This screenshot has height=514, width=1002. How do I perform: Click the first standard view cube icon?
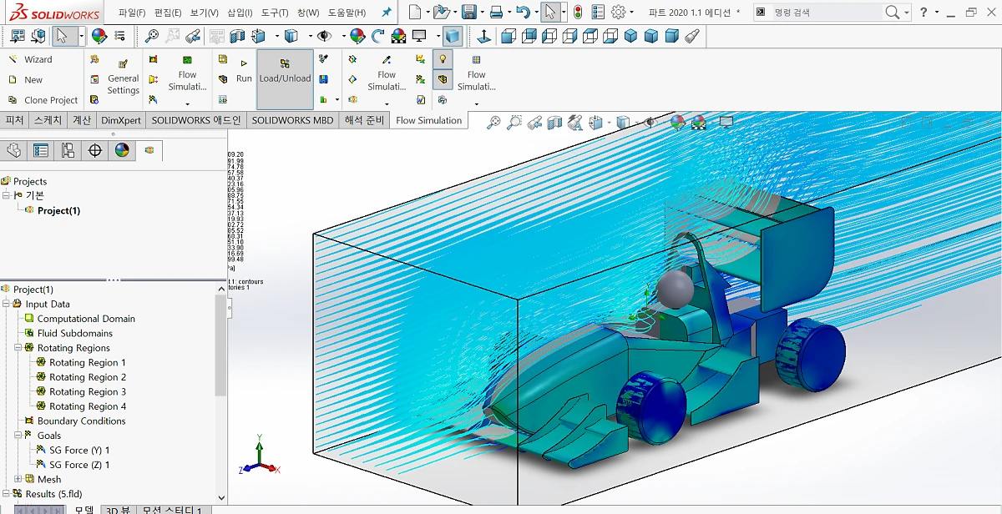click(x=509, y=36)
